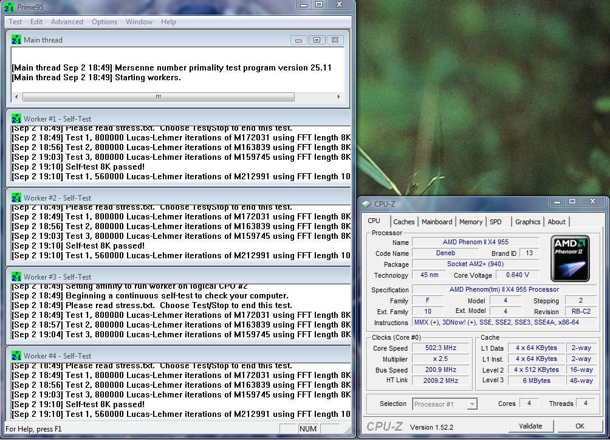The height and width of the screenshot is (440, 610).
Task: Switch to the Memory tab in CPU-Z
Action: coord(471,222)
